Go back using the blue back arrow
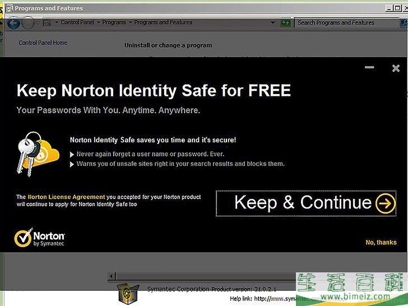 [13, 24]
